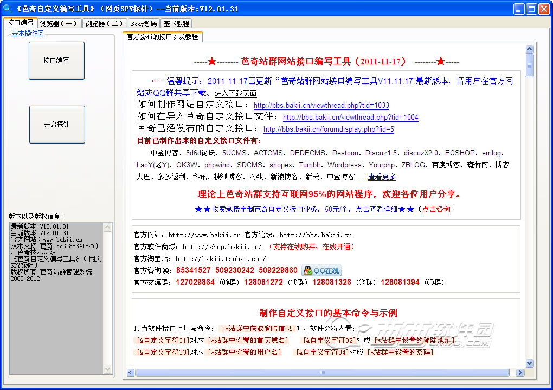This screenshot has height=390, width=553.
Task: Click the 制作自定义接口的基本命令与示例 heading
Action: pyautogui.click(x=329, y=313)
